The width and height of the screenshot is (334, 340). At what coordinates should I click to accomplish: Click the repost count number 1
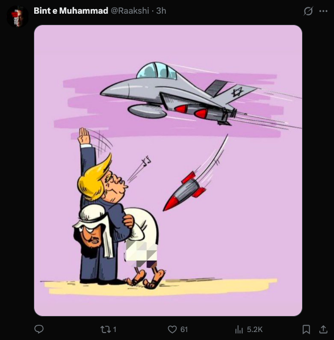pyautogui.click(x=115, y=330)
